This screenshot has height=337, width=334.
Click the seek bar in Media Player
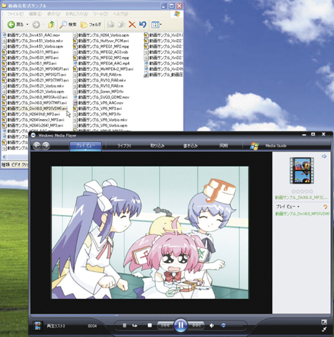pos(181,315)
